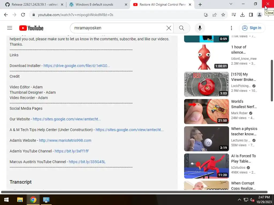Viewport: 274px width, 205px height.
Task: Click the install app icon in address bar
Action: coord(206,15)
